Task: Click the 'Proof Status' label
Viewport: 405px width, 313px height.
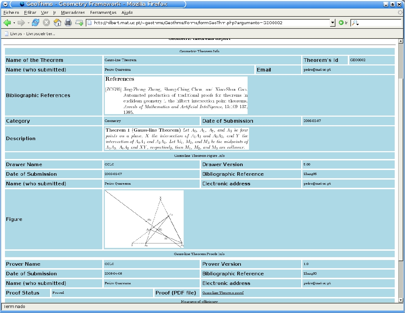Action: coord(23,293)
